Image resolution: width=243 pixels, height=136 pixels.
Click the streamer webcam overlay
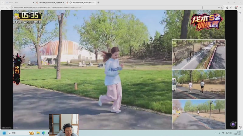[64, 125]
